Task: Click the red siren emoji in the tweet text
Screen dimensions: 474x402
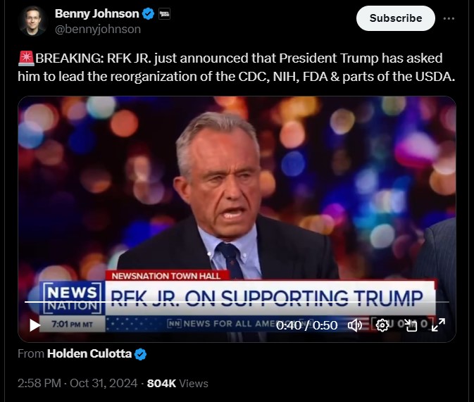Action: click(26, 58)
